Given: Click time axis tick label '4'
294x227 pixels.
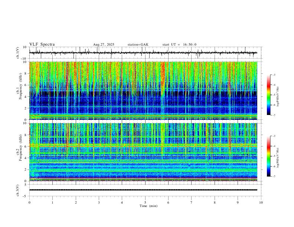Looking at the screenshot, I should [122, 203].
